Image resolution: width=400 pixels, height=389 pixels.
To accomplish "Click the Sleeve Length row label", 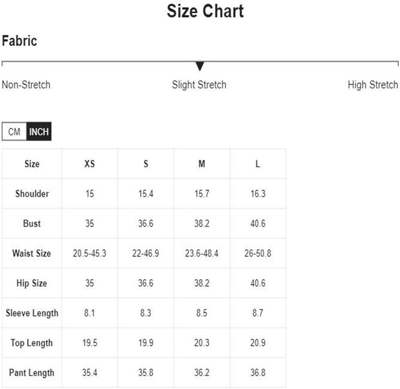I will pos(32,313).
